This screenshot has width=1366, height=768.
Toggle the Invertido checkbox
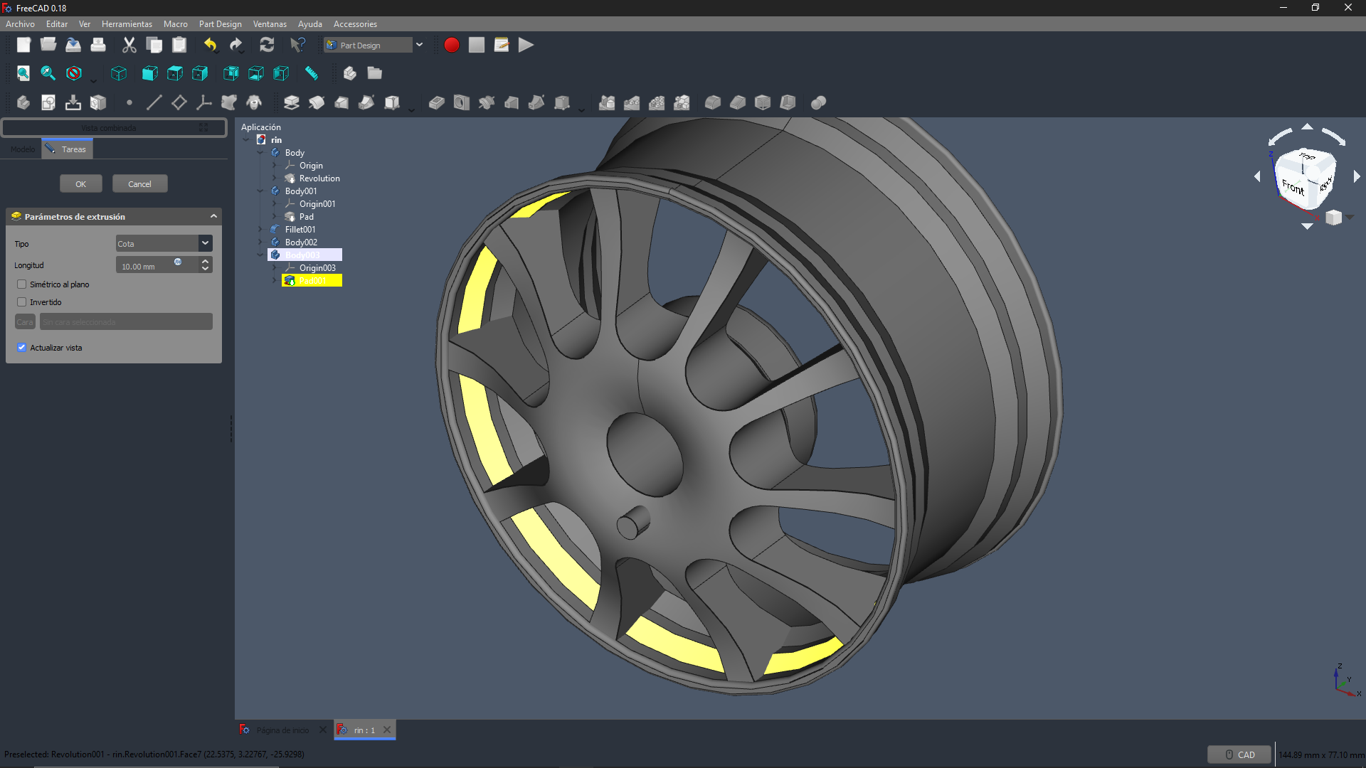click(x=22, y=302)
